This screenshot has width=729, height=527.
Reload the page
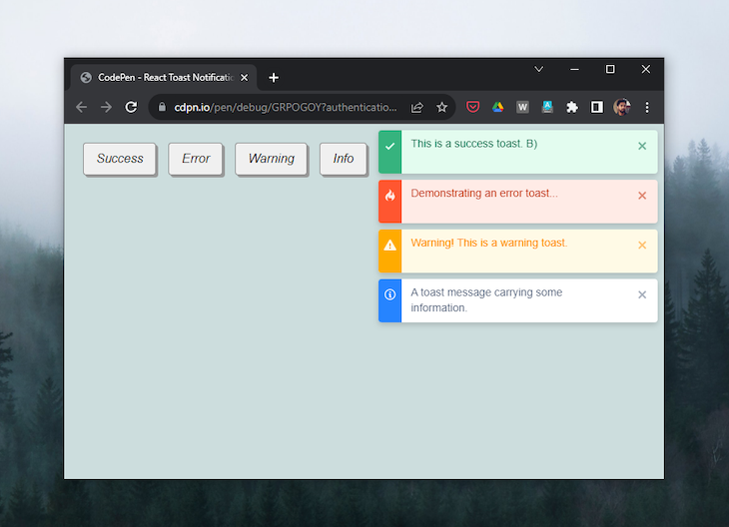131,107
